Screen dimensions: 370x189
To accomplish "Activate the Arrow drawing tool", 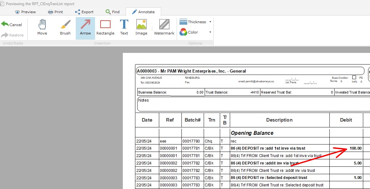I will (x=85, y=27).
